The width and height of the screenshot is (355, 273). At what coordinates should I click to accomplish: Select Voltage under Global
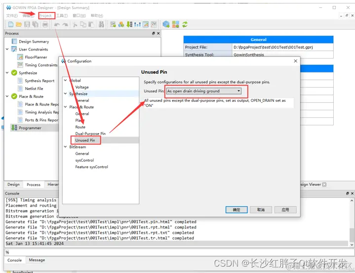82,87
